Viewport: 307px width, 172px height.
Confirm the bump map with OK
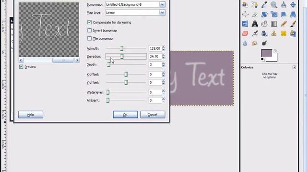(x=125, y=115)
